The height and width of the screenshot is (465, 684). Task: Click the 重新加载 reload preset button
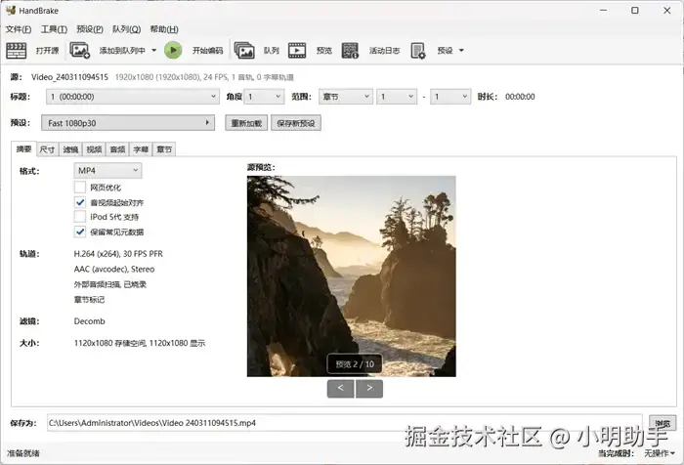tap(246, 123)
